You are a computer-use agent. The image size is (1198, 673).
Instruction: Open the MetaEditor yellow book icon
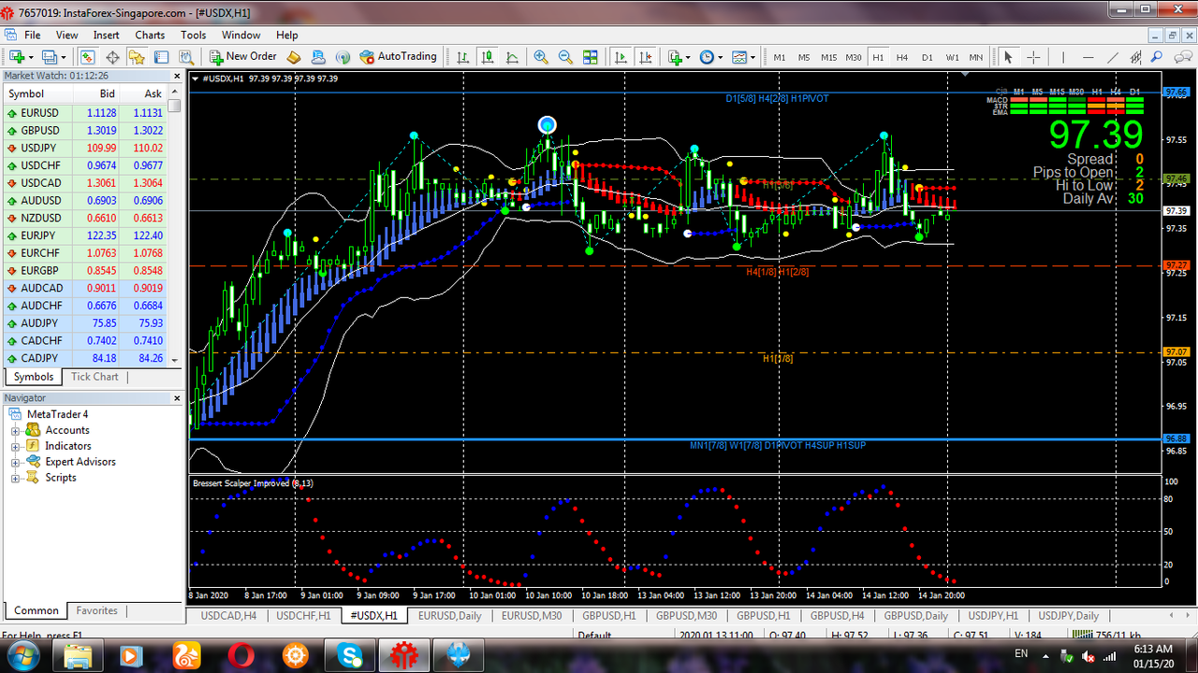point(294,57)
